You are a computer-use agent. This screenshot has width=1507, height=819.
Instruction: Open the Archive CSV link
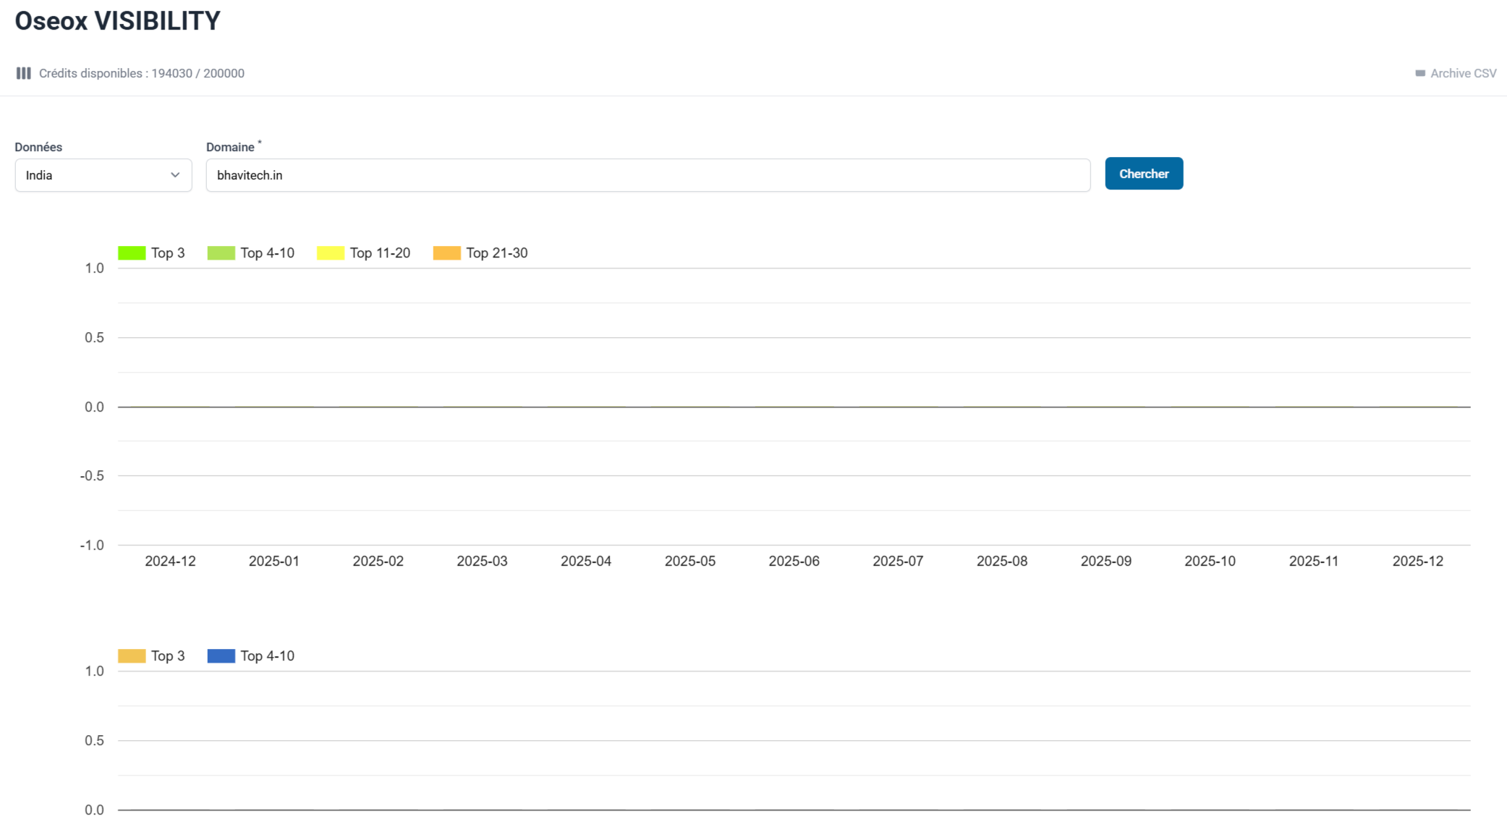(1463, 73)
